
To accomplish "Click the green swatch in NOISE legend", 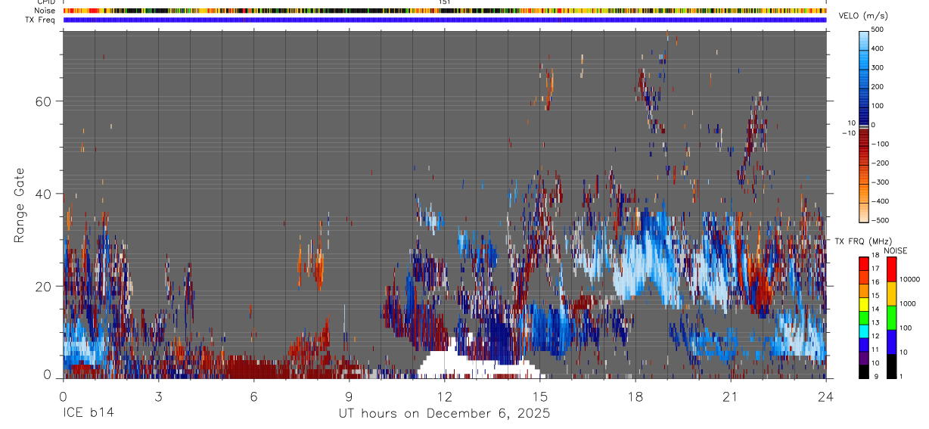I will [x=891, y=317].
